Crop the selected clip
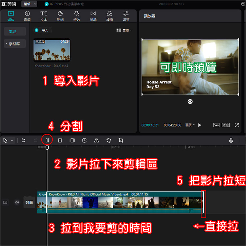This screenshot has width=246, height=246. tap(121, 140)
